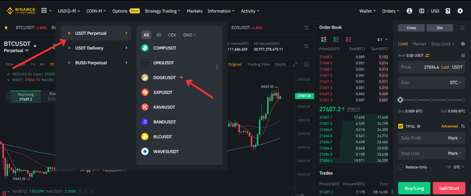Screen dimensions: 471x196
Task: Select USDT Perpetual menu item
Action: [96, 33]
